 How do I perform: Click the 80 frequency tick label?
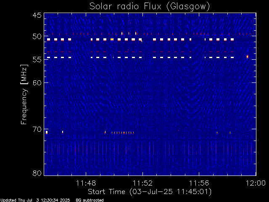tap(37, 173)
